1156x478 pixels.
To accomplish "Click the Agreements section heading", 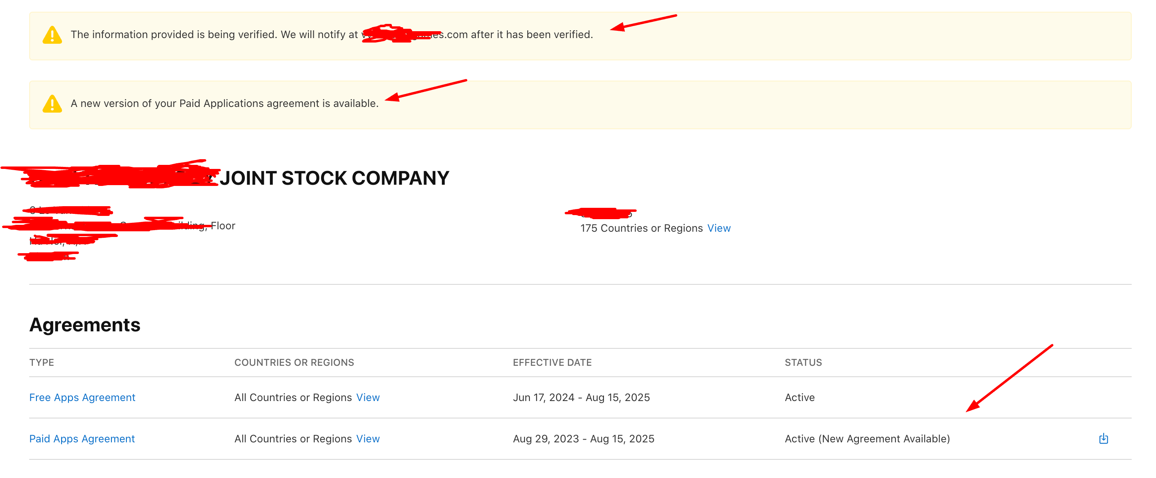I will (x=85, y=324).
